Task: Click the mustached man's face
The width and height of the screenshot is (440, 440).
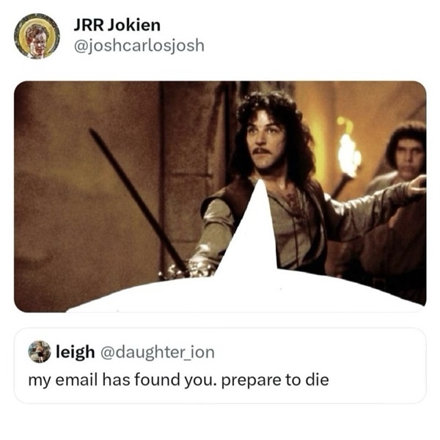Action: [263, 142]
